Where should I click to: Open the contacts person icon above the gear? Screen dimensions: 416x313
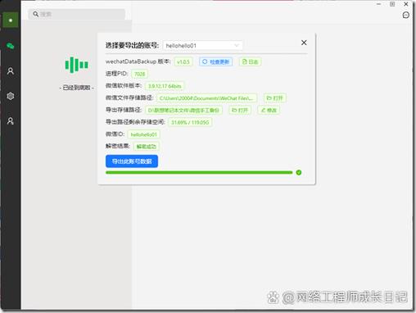(x=11, y=71)
